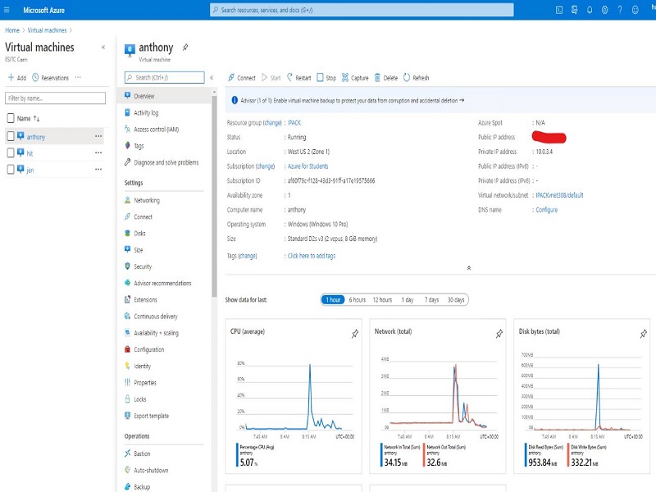Pin the CPU (average) chart
The height and width of the screenshot is (492, 656).
(355, 334)
